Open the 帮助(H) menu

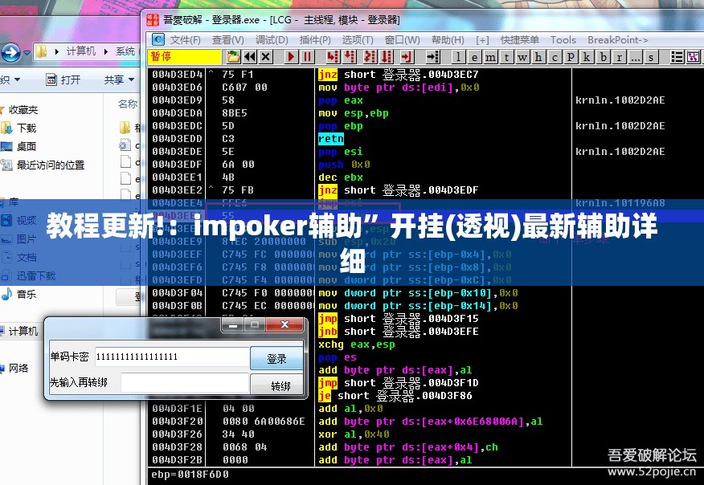coord(448,40)
